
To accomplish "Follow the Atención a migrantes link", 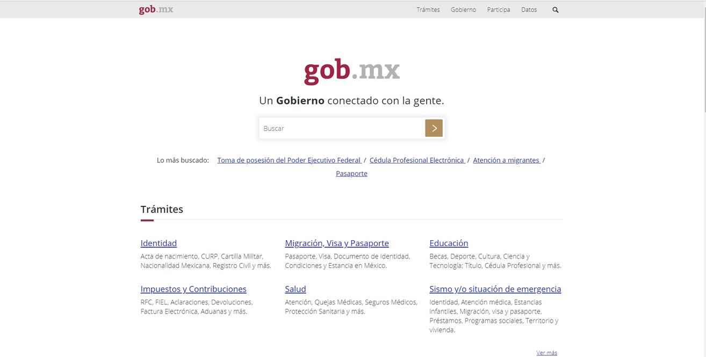I will 506,160.
